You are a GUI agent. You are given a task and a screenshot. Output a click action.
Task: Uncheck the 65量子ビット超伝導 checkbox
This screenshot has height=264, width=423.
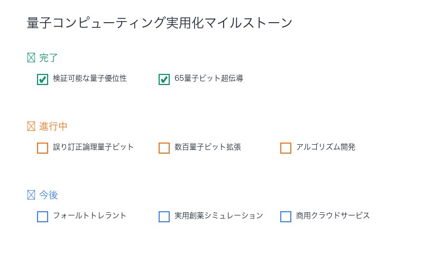pyautogui.click(x=164, y=80)
